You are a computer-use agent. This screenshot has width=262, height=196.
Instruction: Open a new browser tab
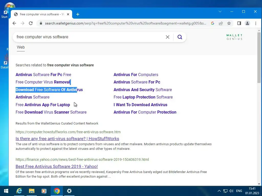[x=78, y=14]
